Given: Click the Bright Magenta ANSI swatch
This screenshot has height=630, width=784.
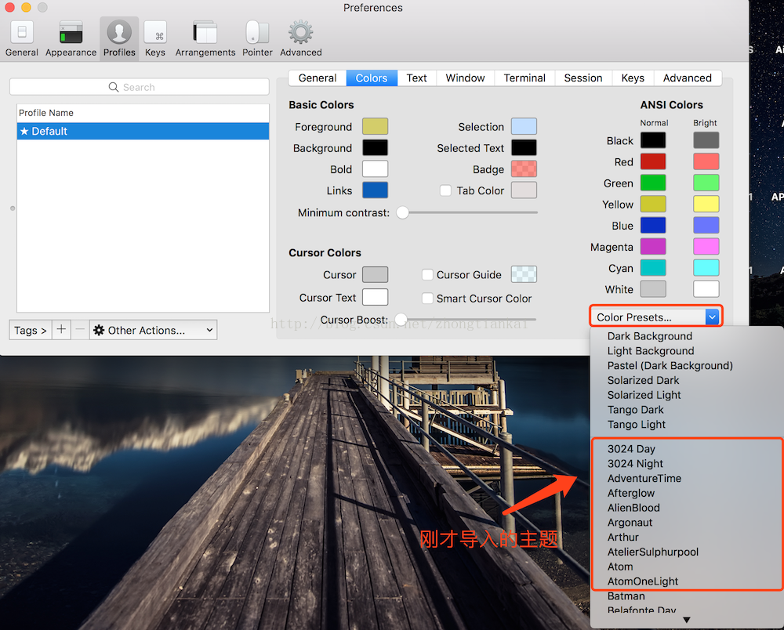Looking at the screenshot, I should click(x=706, y=246).
